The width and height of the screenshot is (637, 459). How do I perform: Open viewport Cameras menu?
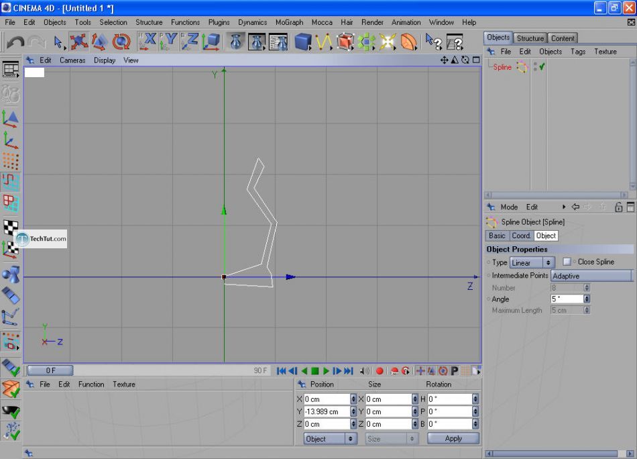coord(72,60)
